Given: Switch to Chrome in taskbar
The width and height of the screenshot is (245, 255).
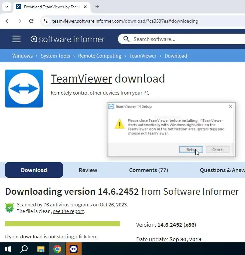Looking at the screenshot, I should tap(57, 249).
